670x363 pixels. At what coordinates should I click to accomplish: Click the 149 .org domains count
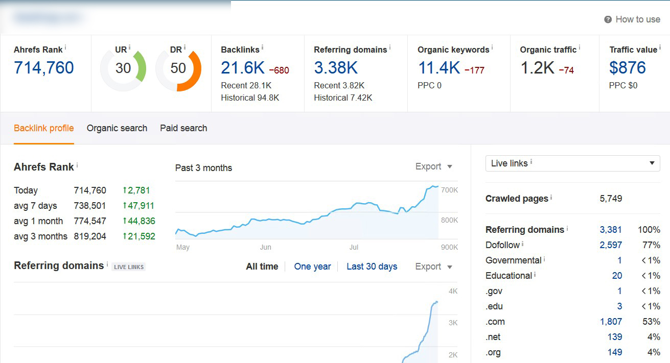coord(615,352)
